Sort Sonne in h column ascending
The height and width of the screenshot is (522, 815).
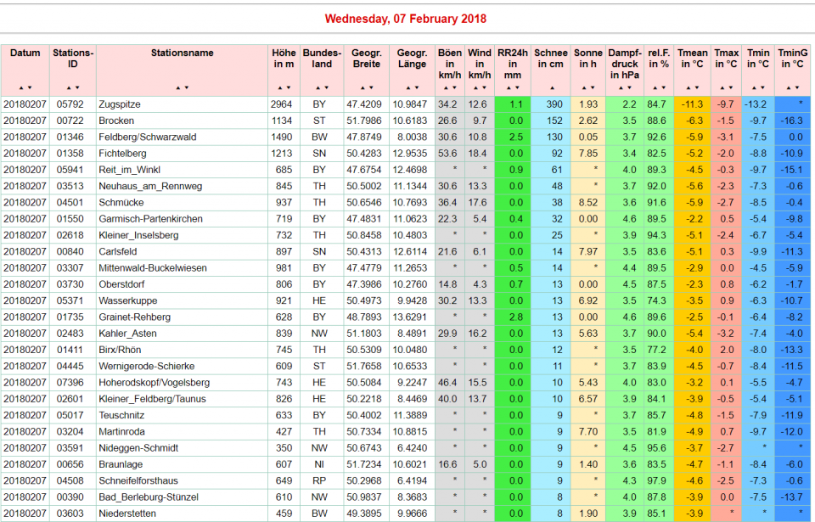click(x=584, y=87)
